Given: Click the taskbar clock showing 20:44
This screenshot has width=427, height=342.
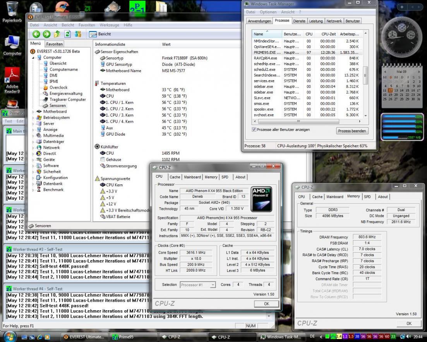Looking at the screenshot, I should pos(418,337).
